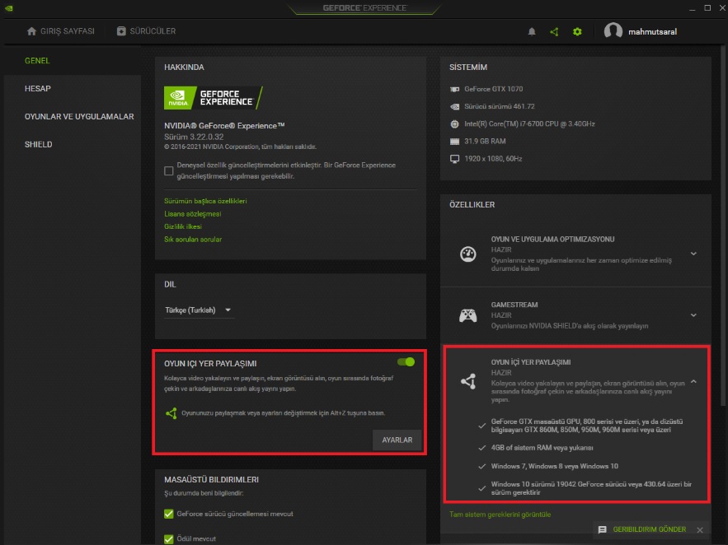Click the gamepad icon for Gamestream

click(467, 315)
